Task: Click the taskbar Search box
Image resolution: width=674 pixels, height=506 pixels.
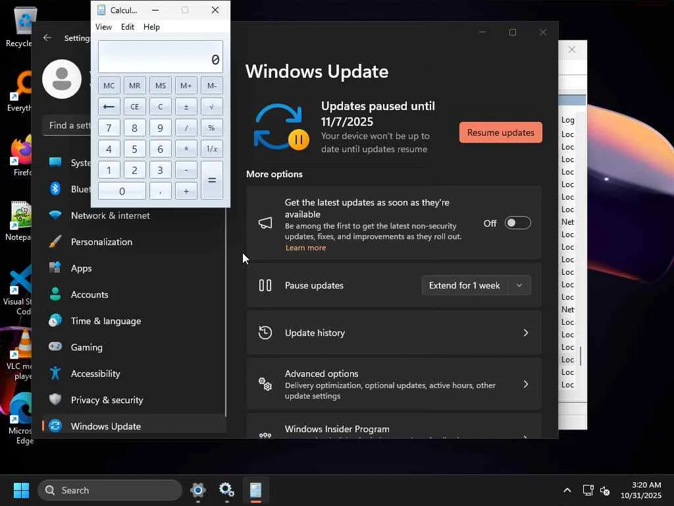Action: point(110,490)
